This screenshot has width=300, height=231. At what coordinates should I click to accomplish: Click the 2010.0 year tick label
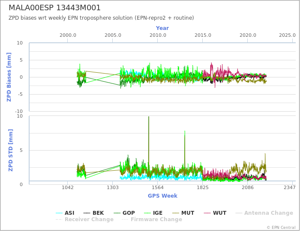point(158,36)
